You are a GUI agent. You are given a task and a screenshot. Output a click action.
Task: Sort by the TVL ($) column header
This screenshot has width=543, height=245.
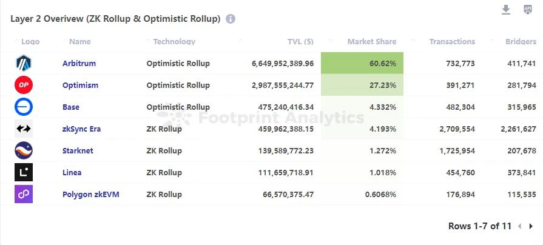[300, 42]
